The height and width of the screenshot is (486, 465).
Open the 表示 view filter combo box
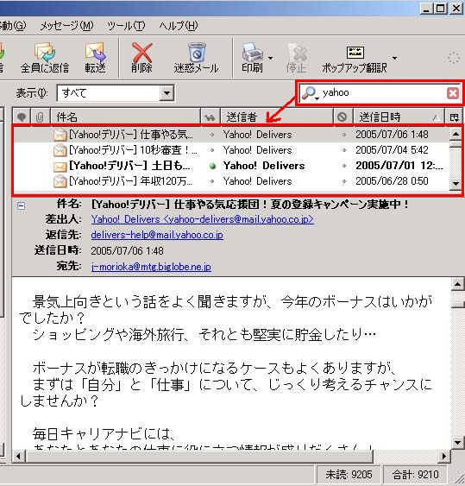[x=116, y=93]
